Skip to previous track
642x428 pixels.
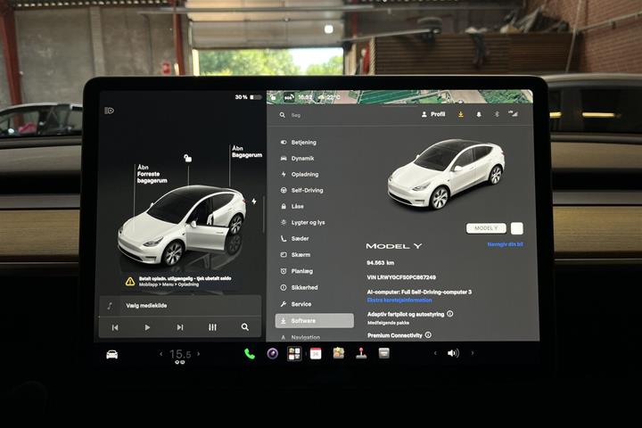point(115,327)
